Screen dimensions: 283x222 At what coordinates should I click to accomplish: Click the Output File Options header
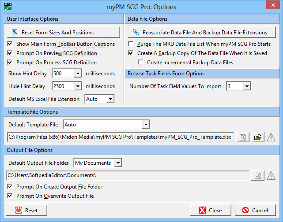pos(142,150)
